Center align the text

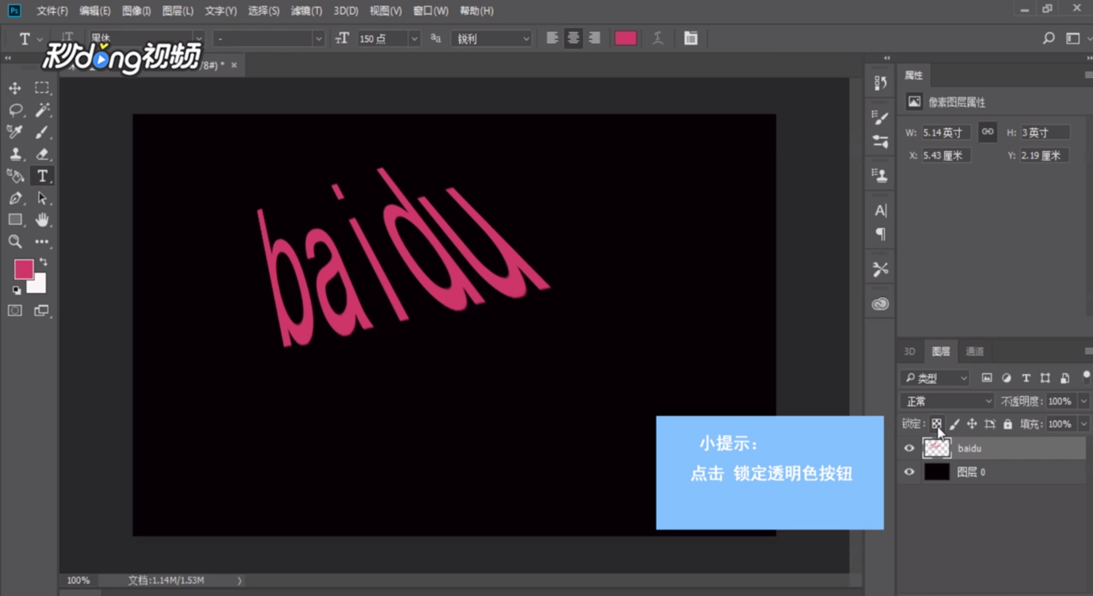coord(573,38)
